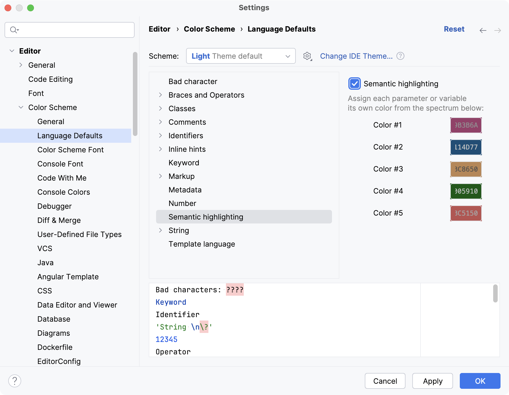Click the help icon next to Change IDE Theme

(x=400, y=56)
